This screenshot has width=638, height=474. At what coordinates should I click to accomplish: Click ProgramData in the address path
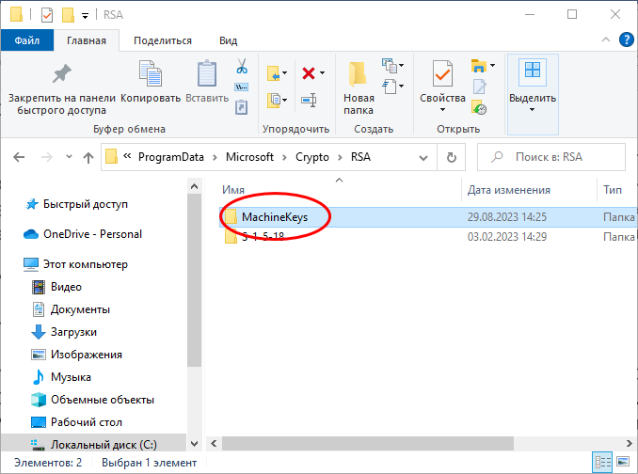pyautogui.click(x=171, y=157)
